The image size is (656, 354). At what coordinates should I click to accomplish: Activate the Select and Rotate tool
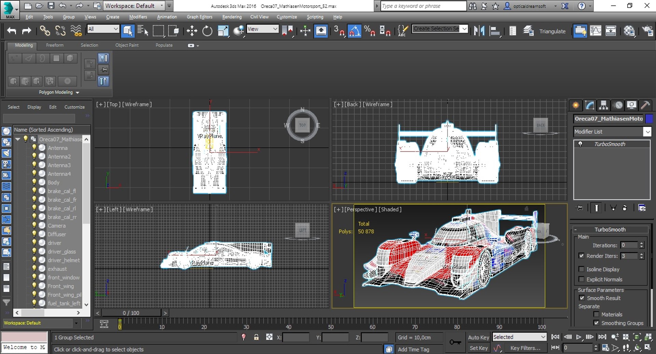(207, 31)
